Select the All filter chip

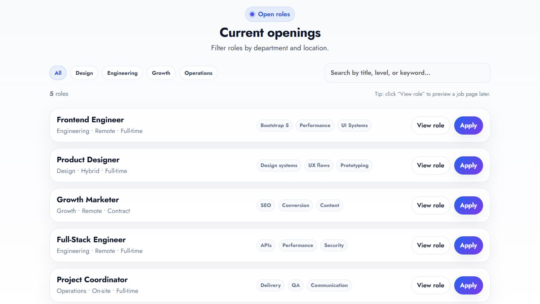tap(58, 73)
